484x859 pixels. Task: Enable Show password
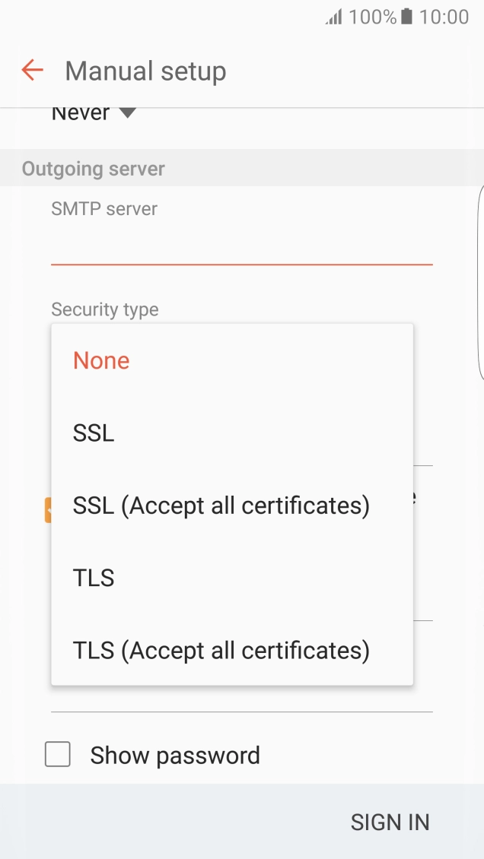coord(57,754)
